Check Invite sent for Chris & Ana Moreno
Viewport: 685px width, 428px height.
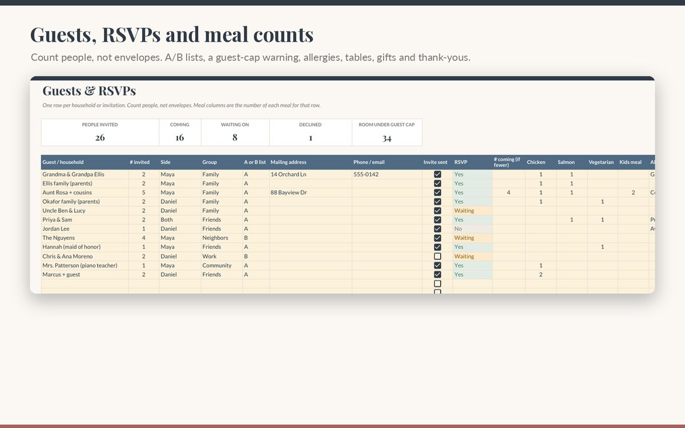tap(438, 256)
